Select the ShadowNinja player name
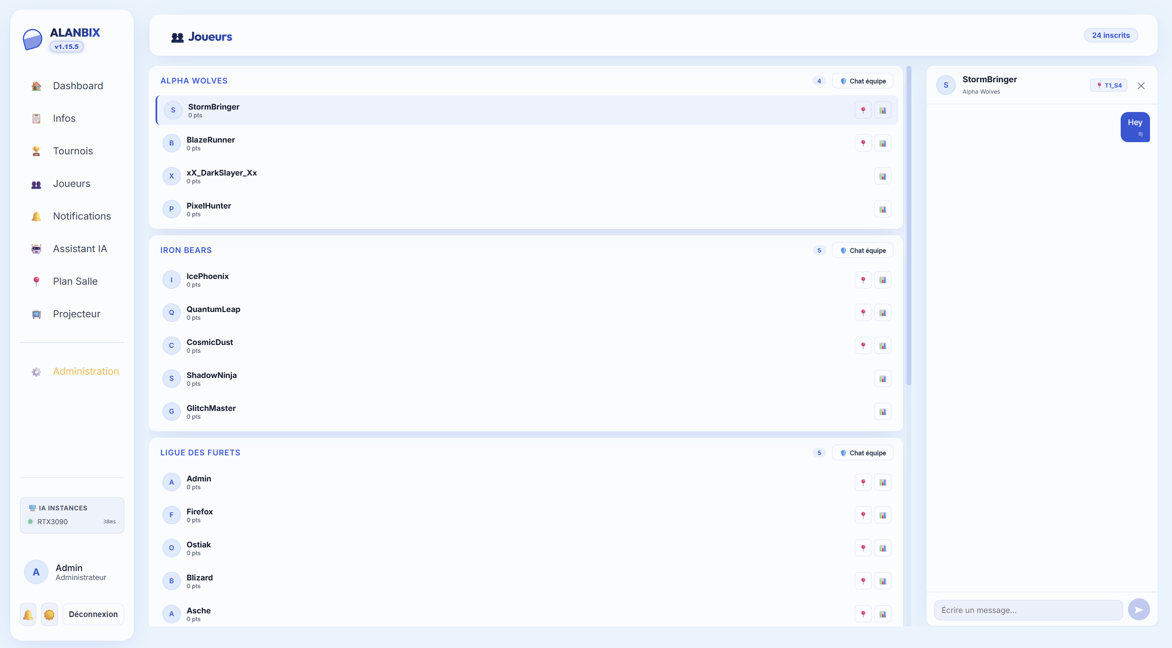Viewport: 1172px width, 648px height. coord(212,376)
